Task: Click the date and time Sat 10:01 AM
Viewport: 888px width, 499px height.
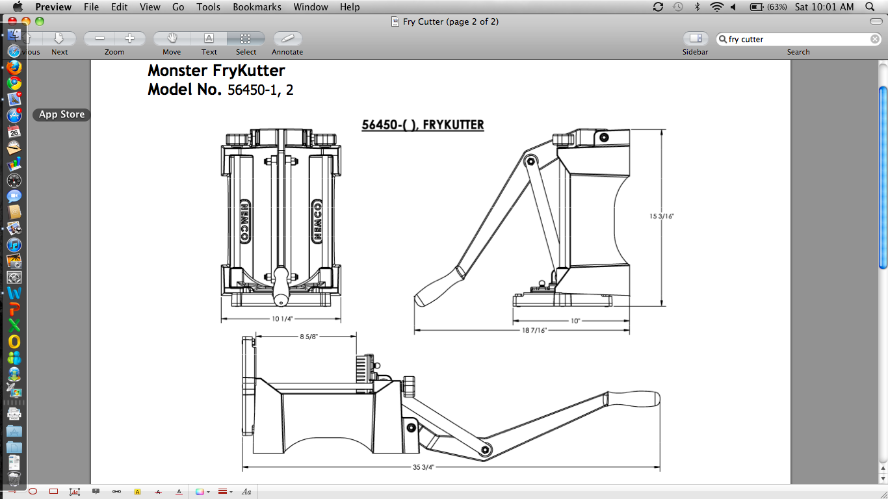Action: point(824,7)
